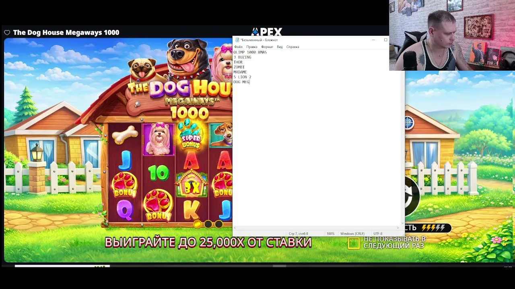Click the 'ZOMBI' line in Notepad
This screenshot has height=289, width=515.
[x=239, y=67]
